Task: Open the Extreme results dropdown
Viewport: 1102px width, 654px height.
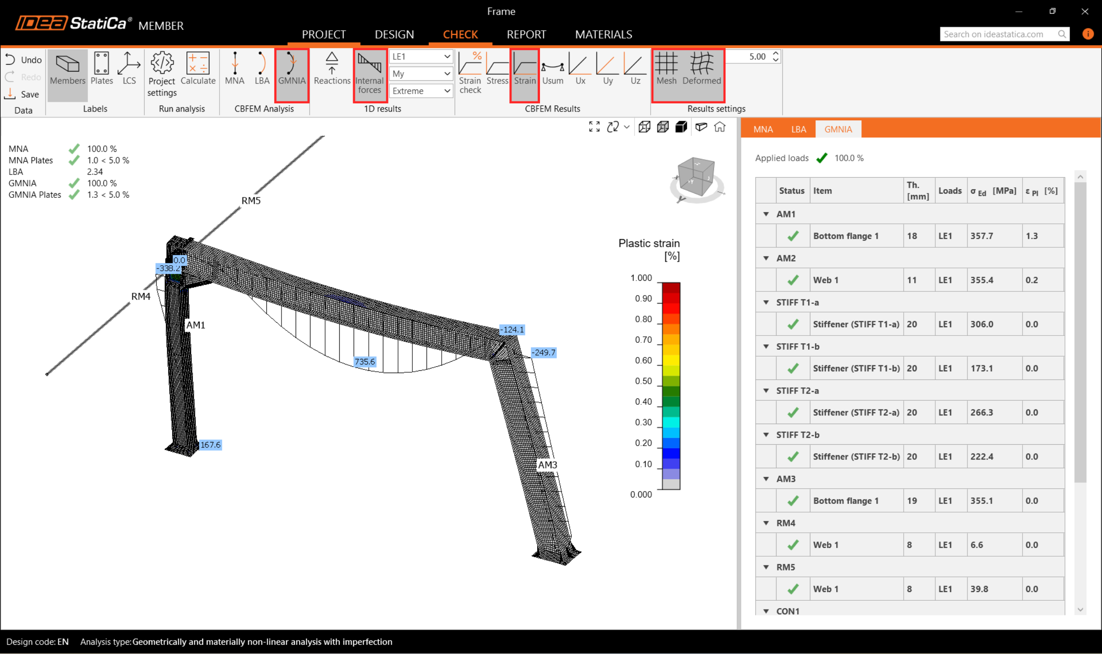Action: tap(421, 91)
